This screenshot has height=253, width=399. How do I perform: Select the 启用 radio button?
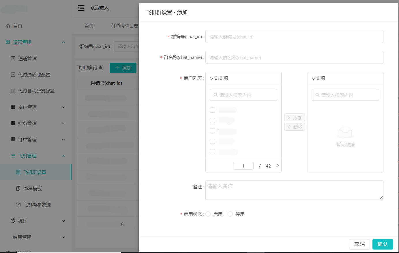208,214
